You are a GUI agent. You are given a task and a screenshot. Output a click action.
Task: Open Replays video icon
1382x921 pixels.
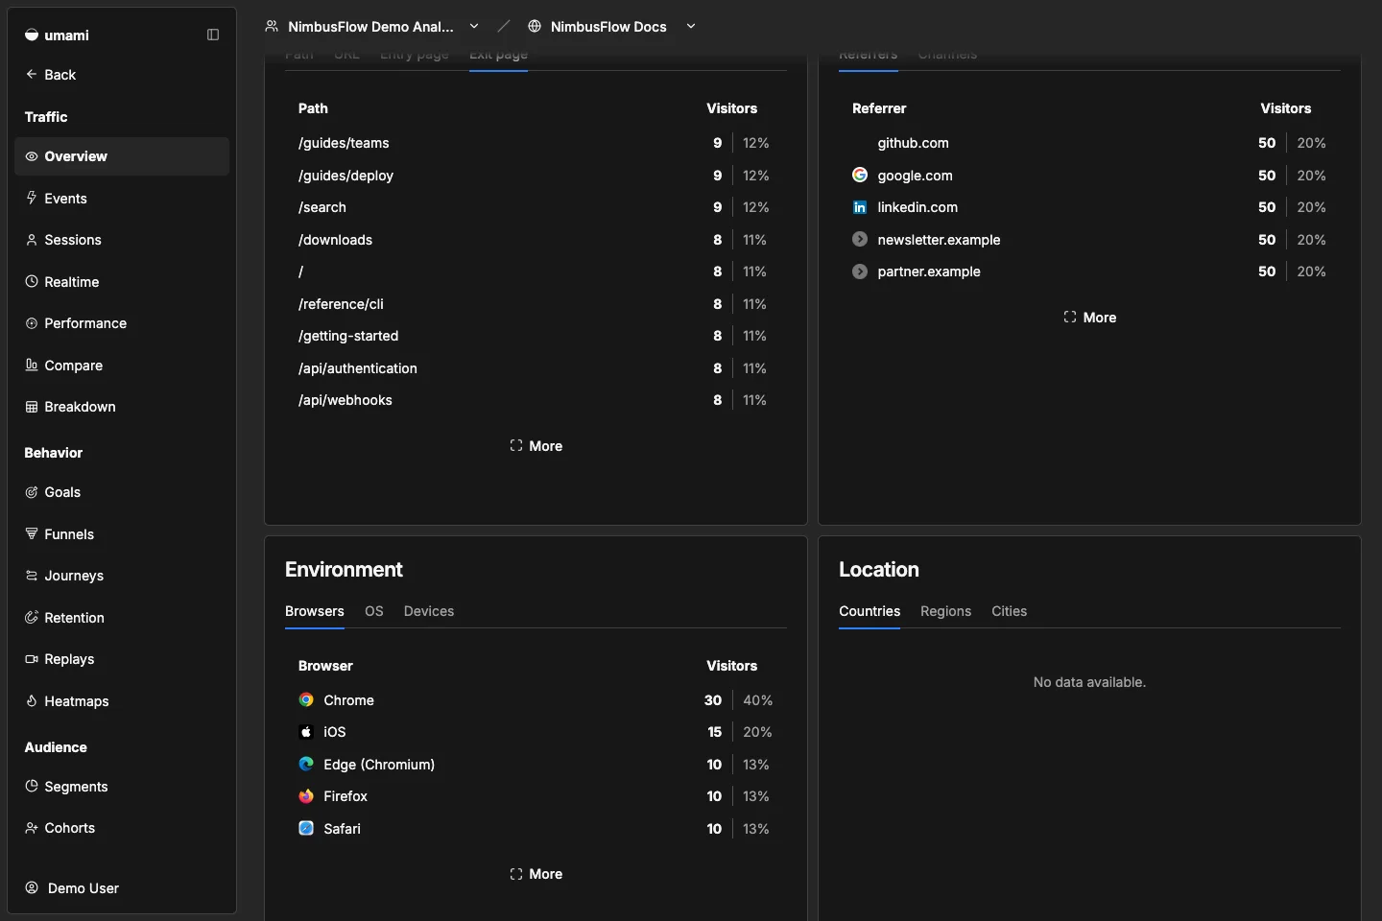(32, 659)
